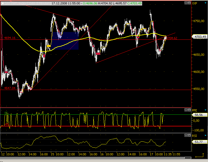The image size is (208, 162).
Task: Close the main DAX price chart panel
Action: point(189,3)
